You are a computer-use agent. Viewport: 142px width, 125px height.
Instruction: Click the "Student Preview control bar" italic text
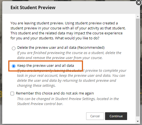[x=40, y=104]
